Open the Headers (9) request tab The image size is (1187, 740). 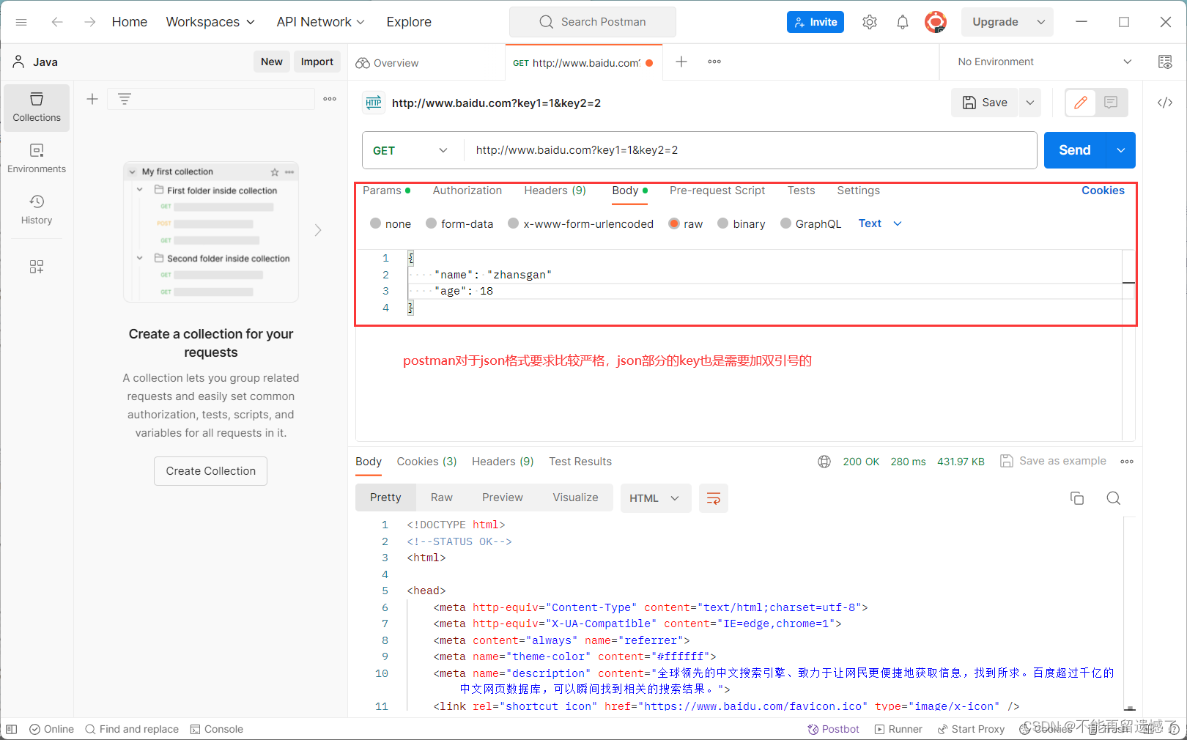[x=555, y=190]
